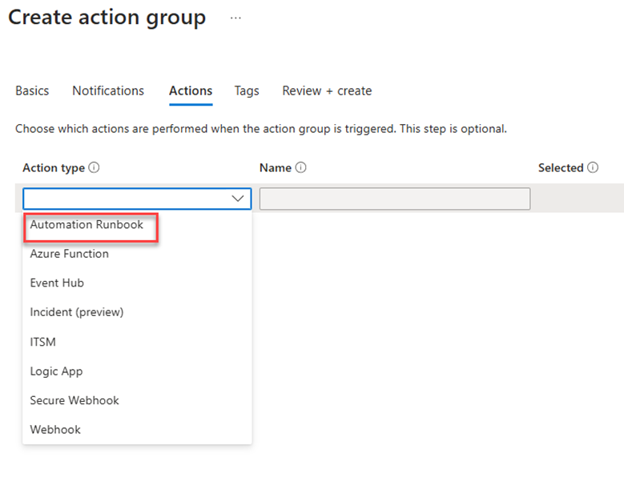
Task: Click the Name text input field
Action: click(x=395, y=198)
